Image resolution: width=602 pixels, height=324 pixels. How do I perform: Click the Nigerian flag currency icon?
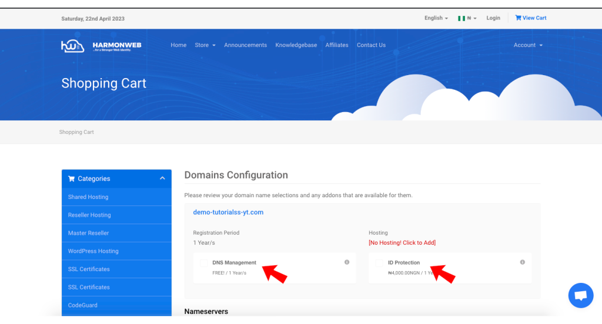point(462,18)
